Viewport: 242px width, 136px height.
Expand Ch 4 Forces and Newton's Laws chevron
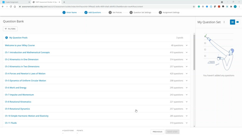click(x=186, y=74)
